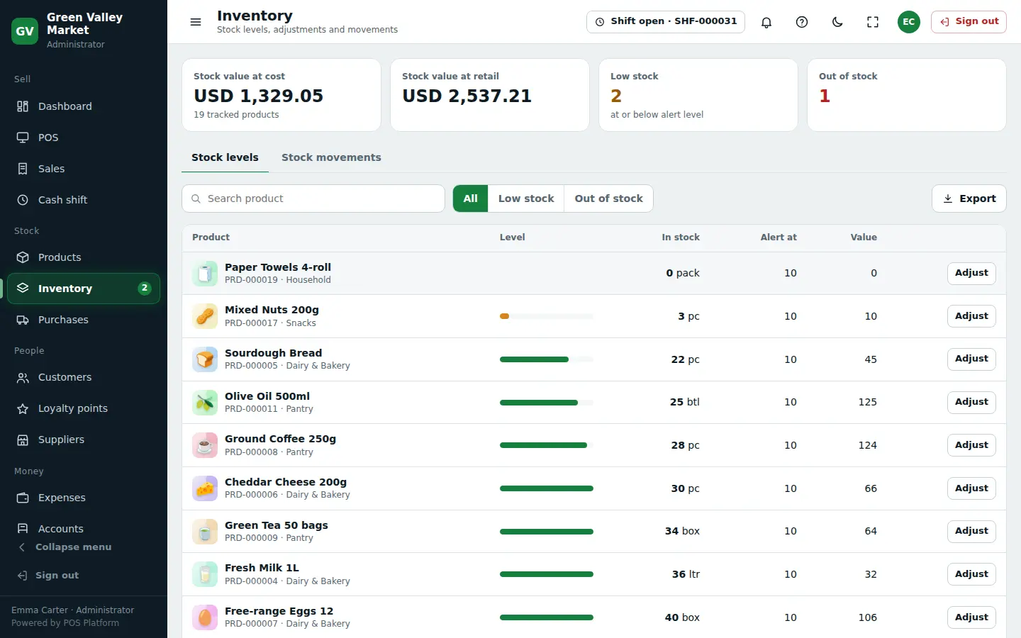Click the Out of stock summary card
The height and width of the screenshot is (638, 1021).
pos(907,95)
